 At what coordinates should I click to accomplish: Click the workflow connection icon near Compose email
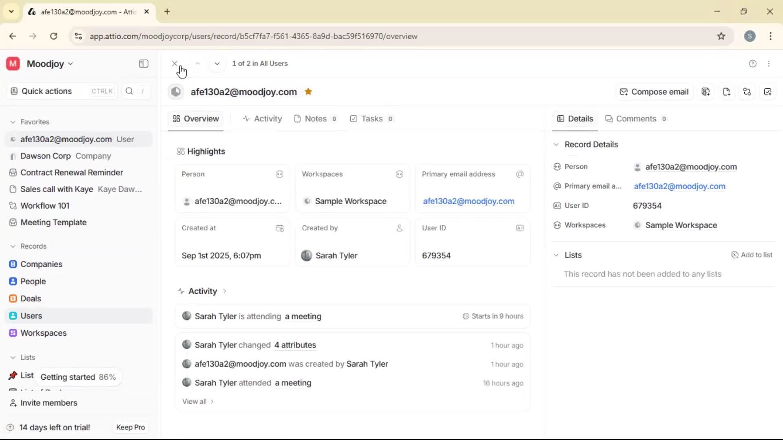point(747,92)
